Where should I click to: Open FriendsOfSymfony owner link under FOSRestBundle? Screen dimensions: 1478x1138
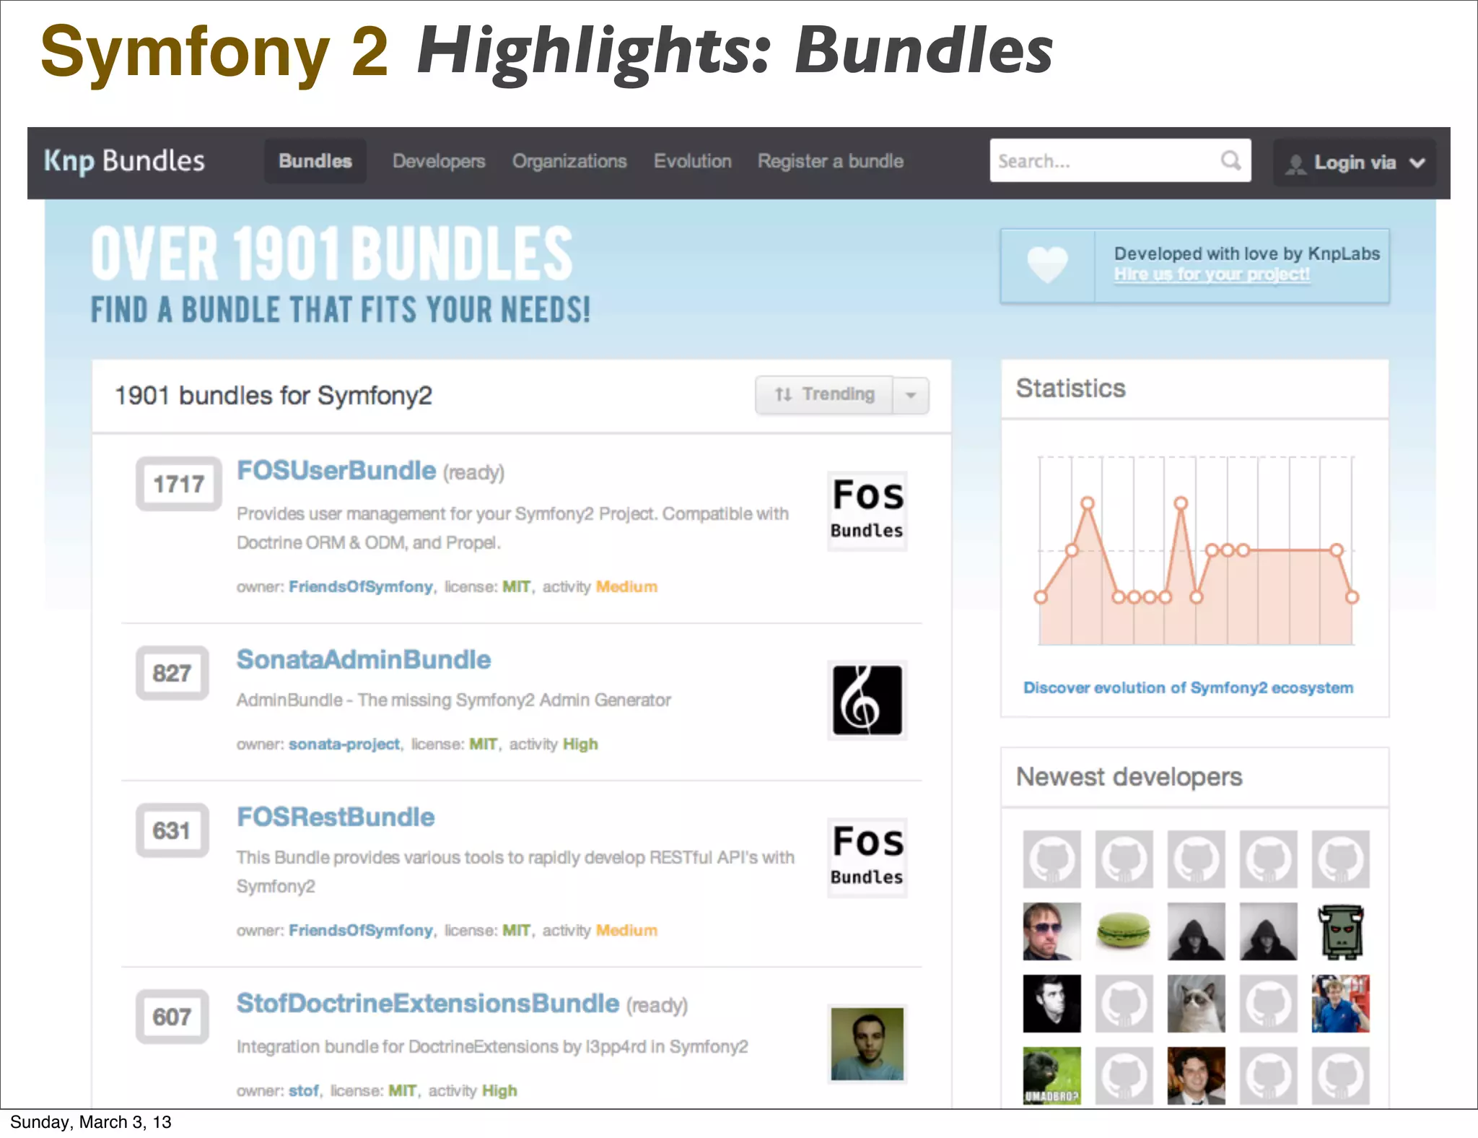coord(361,930)
